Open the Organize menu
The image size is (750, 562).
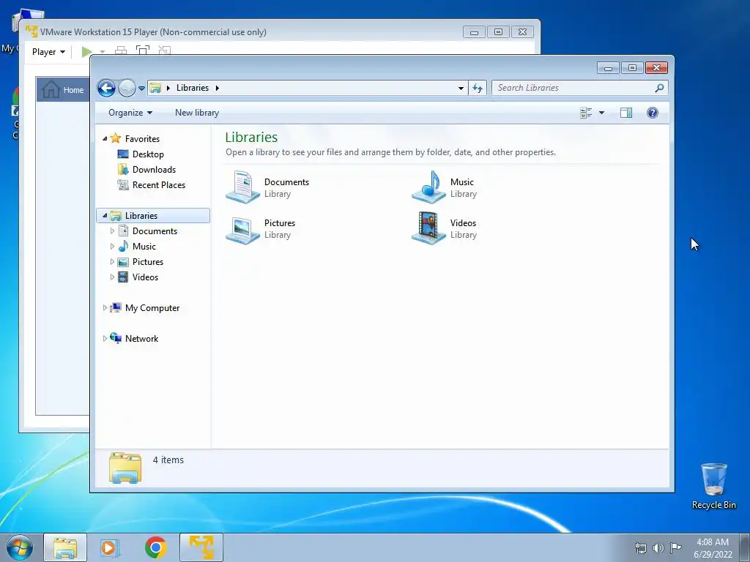[x=130, y=113]
